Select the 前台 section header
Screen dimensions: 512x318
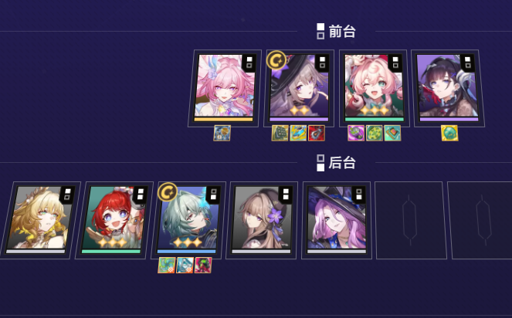coord(337,32)
